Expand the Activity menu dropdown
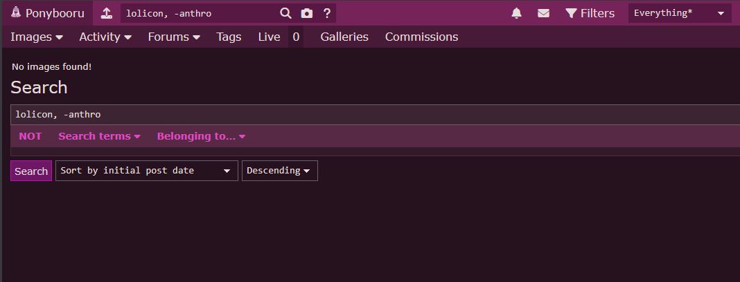Screen dimensions: 740x282 pos(105,37)
